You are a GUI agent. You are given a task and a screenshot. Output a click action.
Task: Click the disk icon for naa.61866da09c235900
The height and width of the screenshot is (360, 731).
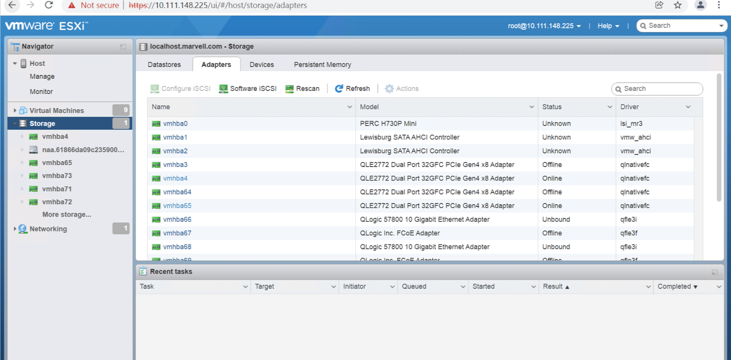[x=33, y=149]
